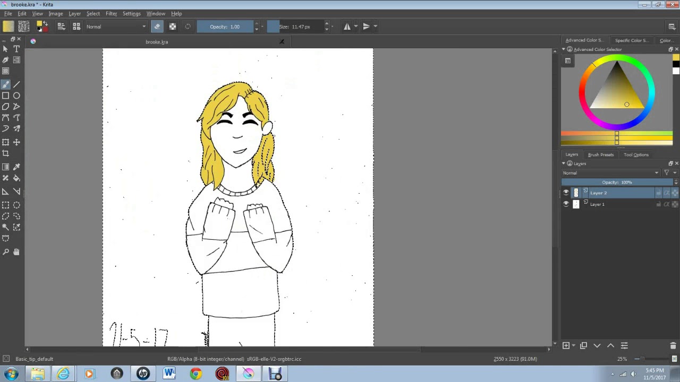The height and width of the screenshot is (382, 680).
Task: Toggle alpha inheritance on Layer 1
Action: (x=667, y=204)
